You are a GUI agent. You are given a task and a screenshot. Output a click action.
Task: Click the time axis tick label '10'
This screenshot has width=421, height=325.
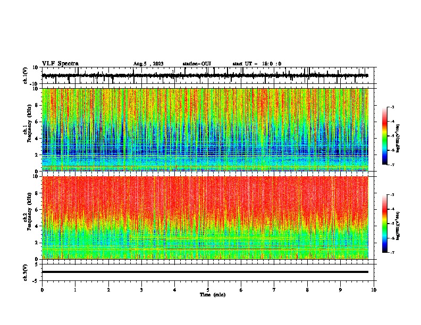374,290
